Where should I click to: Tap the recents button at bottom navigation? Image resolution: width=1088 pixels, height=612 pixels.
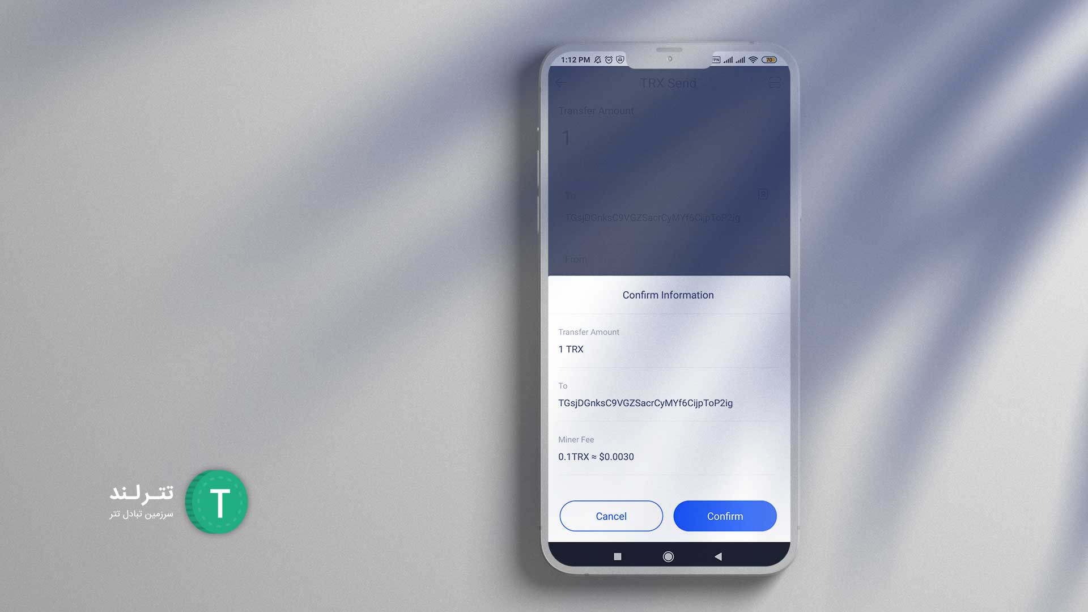(617, 555)
